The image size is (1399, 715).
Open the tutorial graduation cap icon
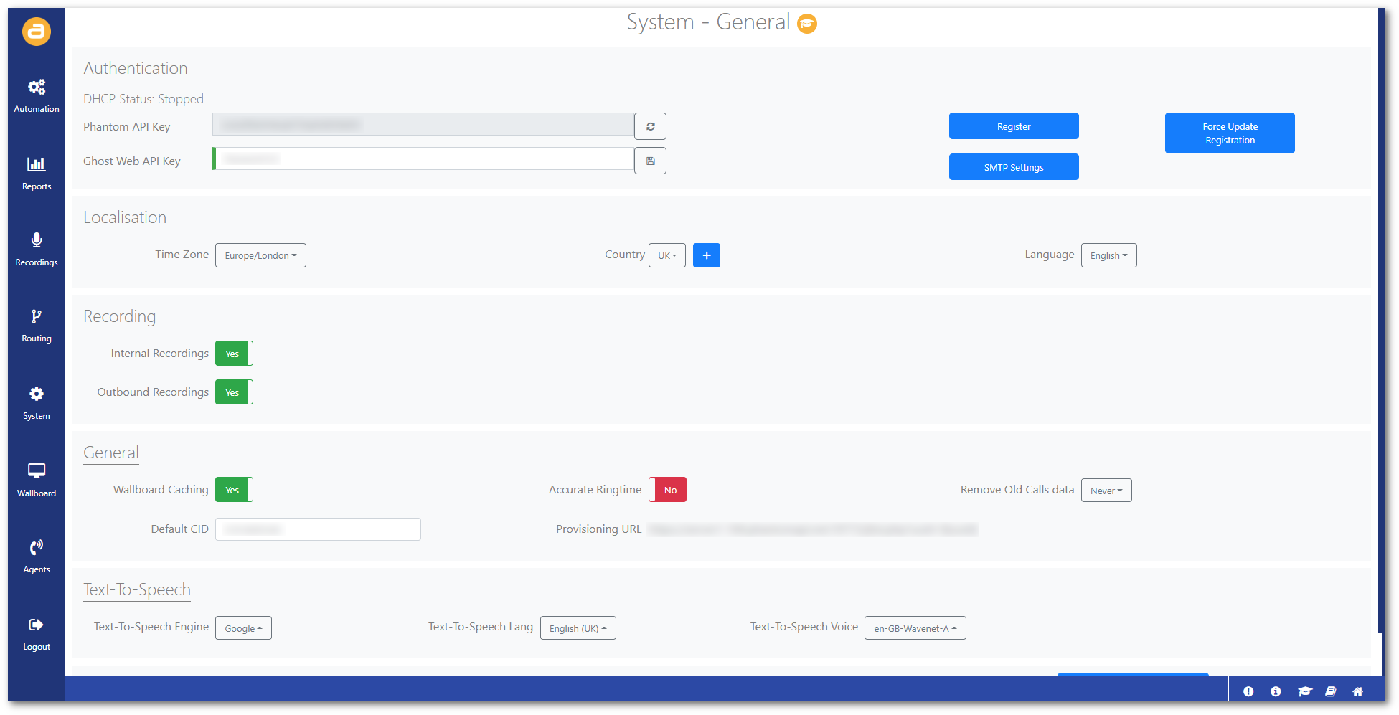1304,691
